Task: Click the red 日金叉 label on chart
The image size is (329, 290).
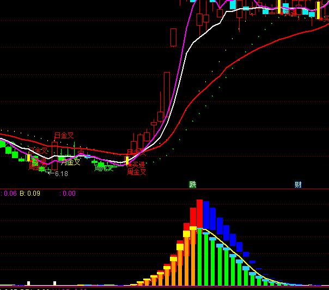Action: point(64,135)
